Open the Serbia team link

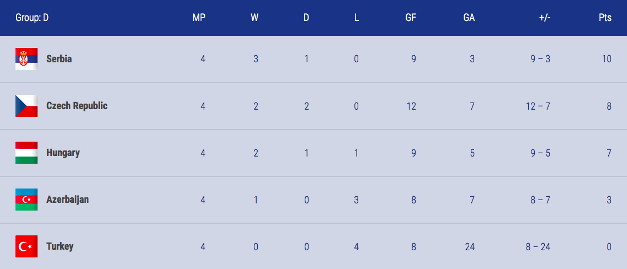point(59,59)
